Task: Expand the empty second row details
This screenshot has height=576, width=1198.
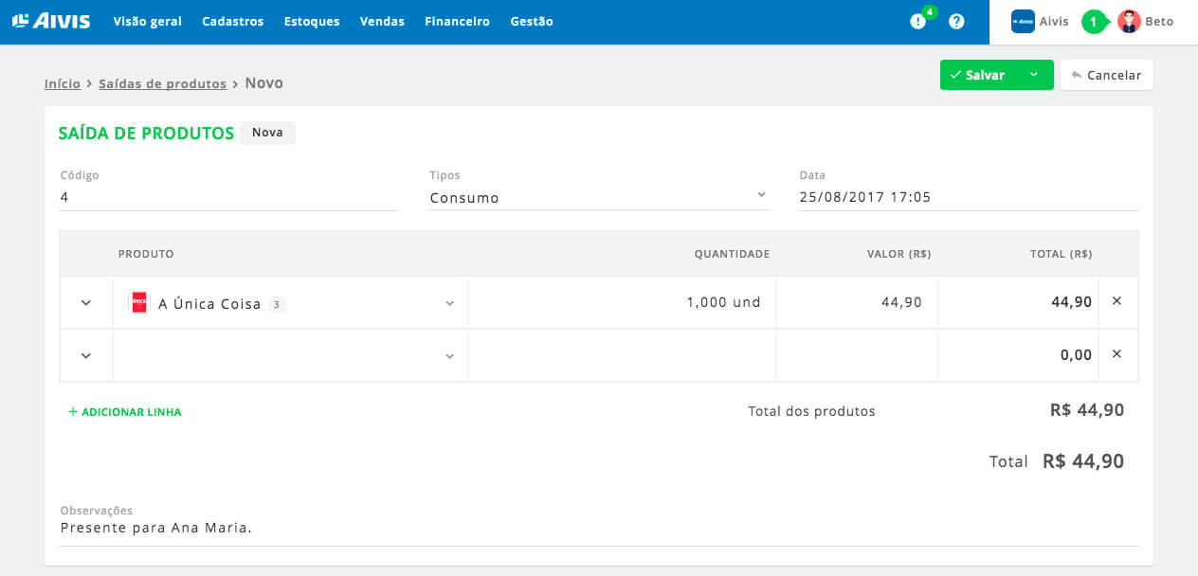Action: pos(86,356)
